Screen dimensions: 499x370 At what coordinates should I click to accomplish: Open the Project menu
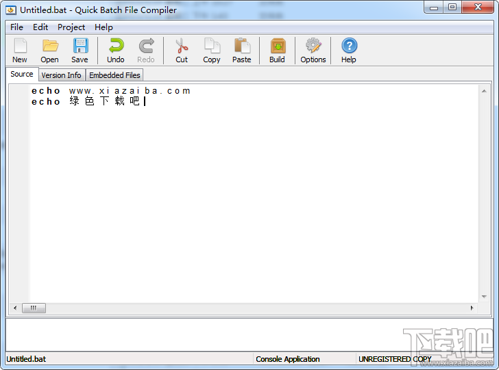tap(71, 27)
